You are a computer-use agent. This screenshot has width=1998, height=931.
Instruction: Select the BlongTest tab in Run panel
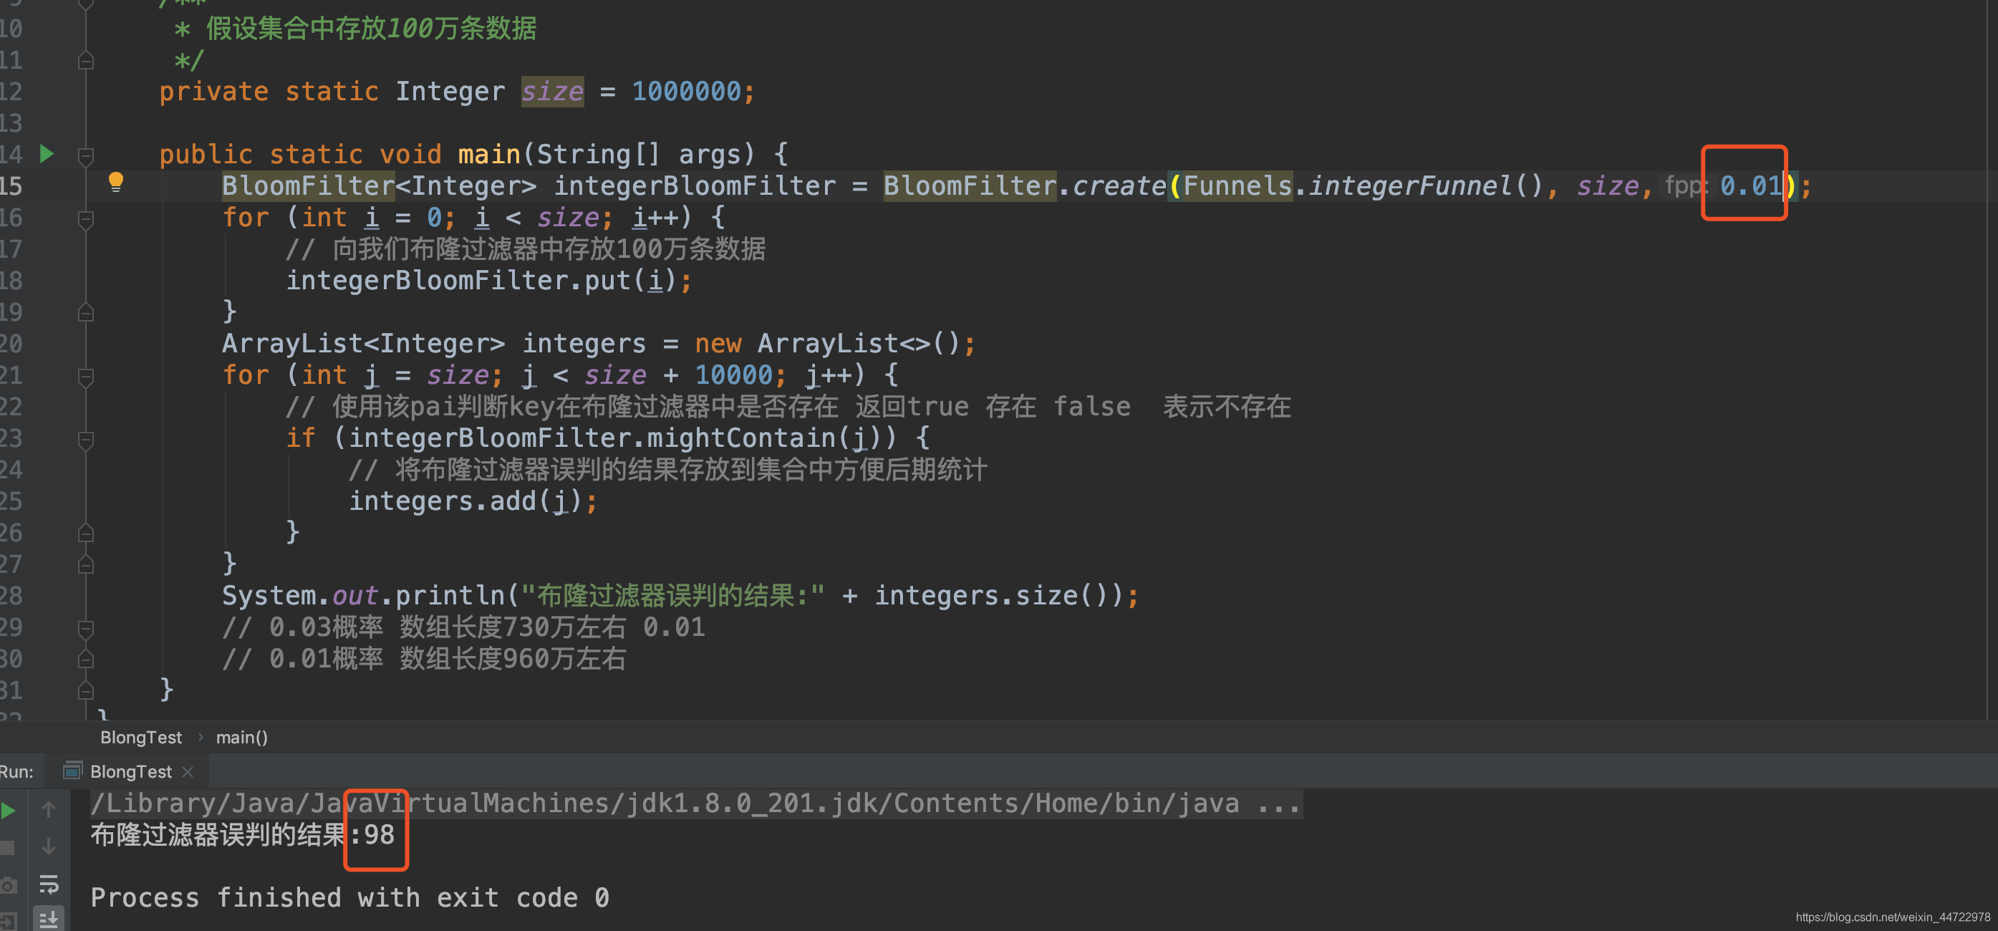click(130, 771)
